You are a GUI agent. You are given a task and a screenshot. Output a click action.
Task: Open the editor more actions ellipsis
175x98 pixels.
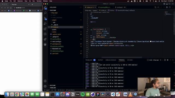tap(173, 7)
